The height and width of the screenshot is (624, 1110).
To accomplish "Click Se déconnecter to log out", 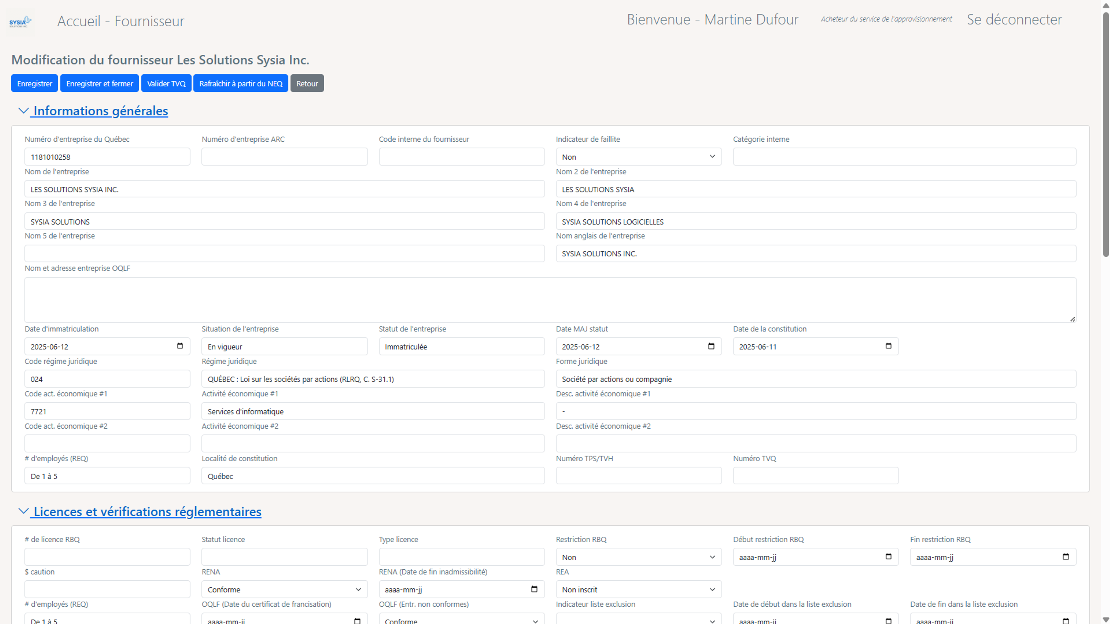I will pos(1014,19).
